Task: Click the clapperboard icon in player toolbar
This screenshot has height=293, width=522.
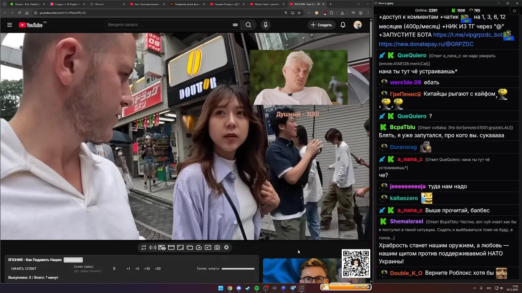Action: click(171, 247)
